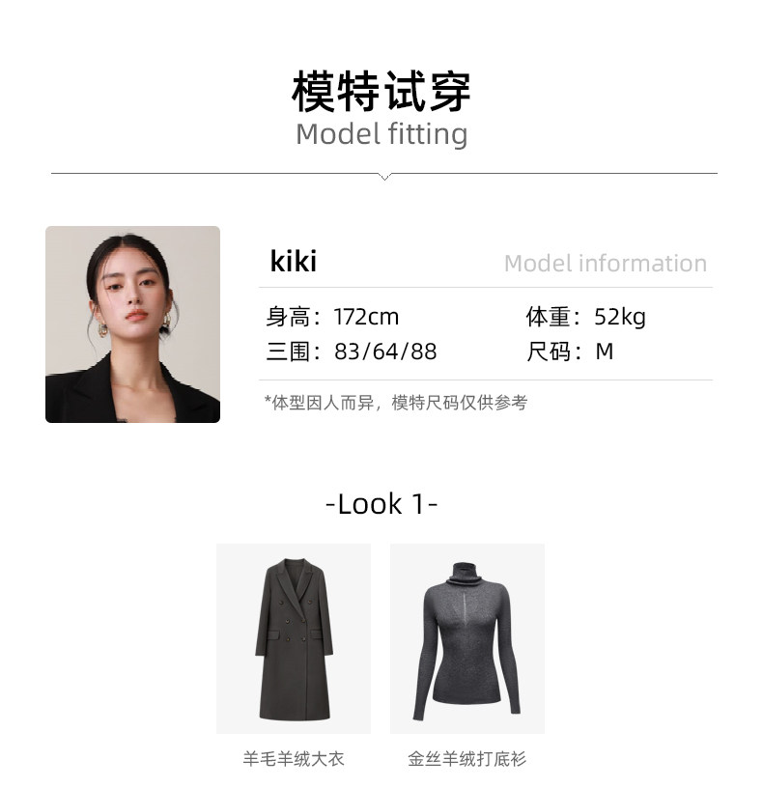Image resolution: width=763 pixels, height=788 pixels.
Task: Click the Model information label
Action: pyautogui.click(x=606, y=264)
